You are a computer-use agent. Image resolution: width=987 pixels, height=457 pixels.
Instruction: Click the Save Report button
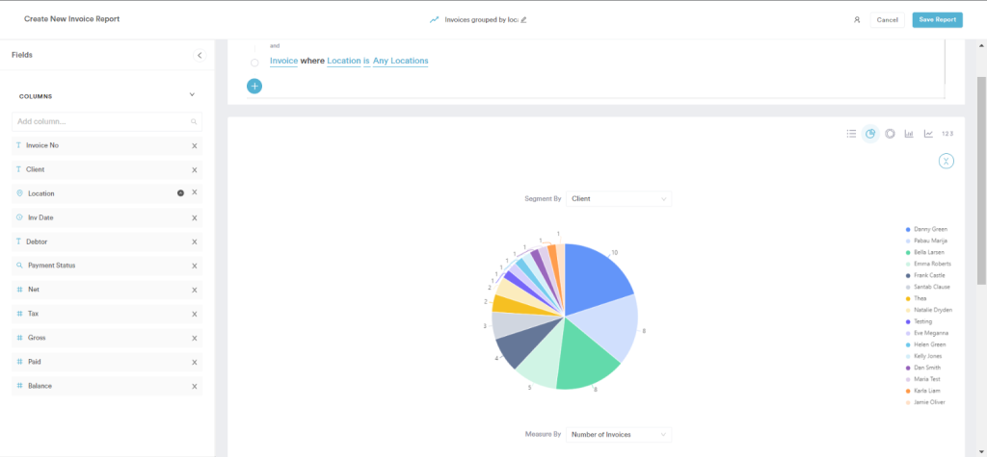[x=937, y=19]
